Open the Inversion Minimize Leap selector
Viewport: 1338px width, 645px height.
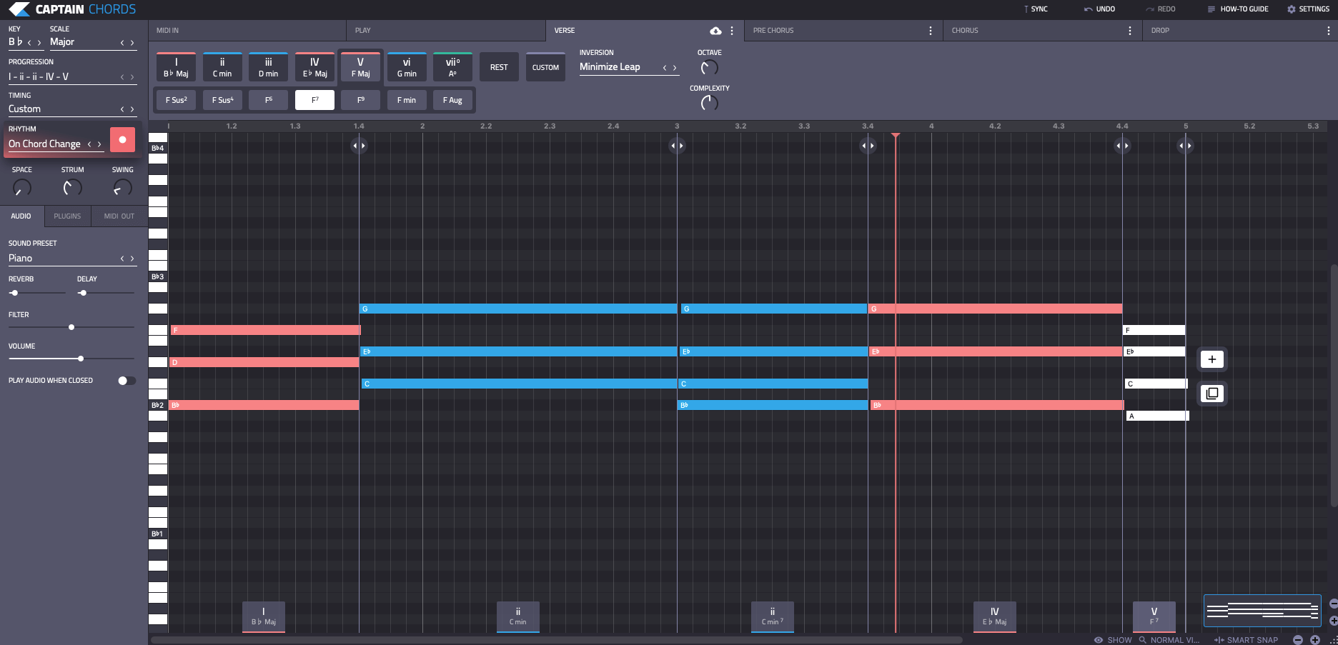pyautogui.click(x=628, y=67)
